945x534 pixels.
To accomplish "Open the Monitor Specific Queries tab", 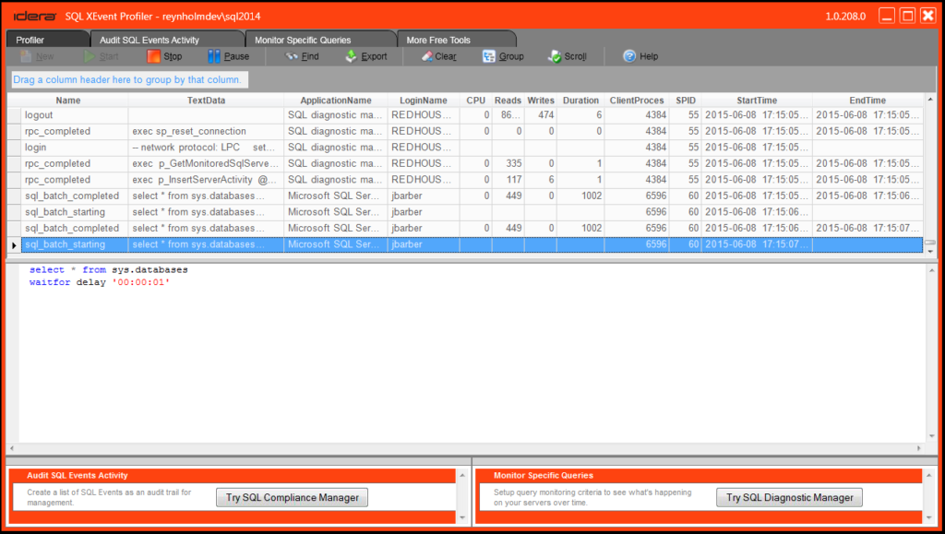I will pyautogui.click(x=320, y=40).
